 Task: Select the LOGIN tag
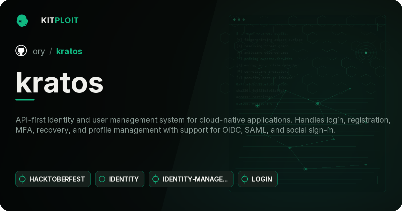point(258,179)
